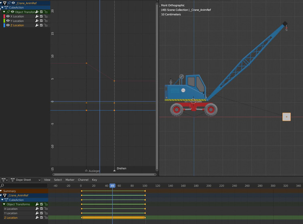The width and height of the screenshot is (303, 224).
Task: Click blue color swatch of Z Location
Action: pyautogui.click(x=4, y=25)
